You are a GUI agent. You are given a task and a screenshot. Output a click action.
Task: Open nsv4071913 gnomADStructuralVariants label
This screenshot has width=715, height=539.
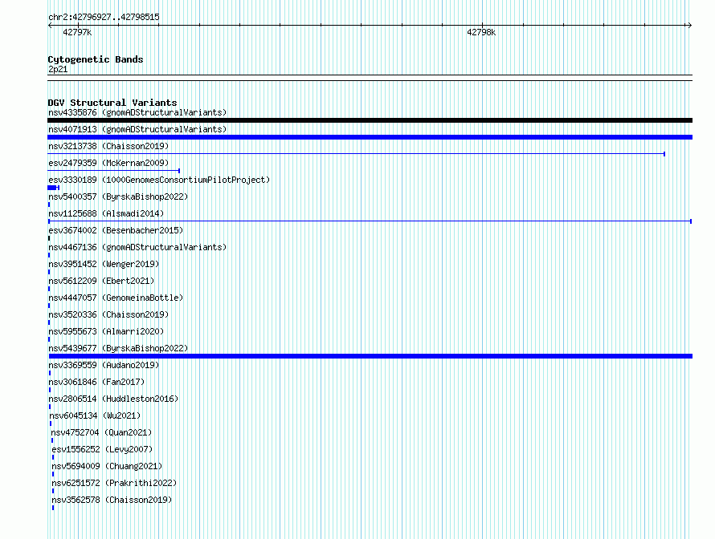coord(137,129)
